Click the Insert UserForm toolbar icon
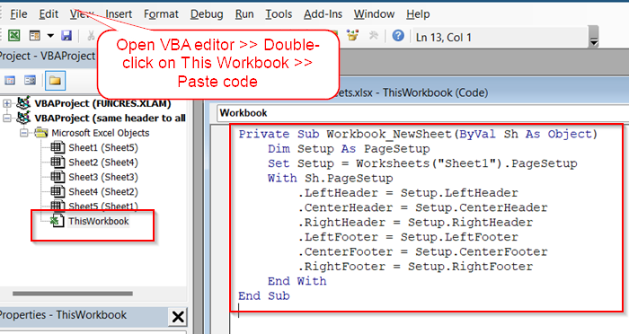Viewport: 629px width, 334px height. pyautogui.click(x=35, y=36)
